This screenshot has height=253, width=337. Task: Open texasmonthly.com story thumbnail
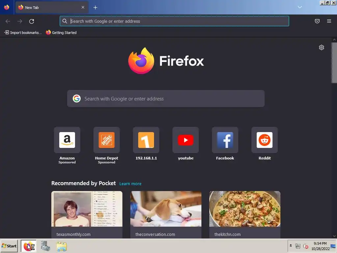[87, 209]
